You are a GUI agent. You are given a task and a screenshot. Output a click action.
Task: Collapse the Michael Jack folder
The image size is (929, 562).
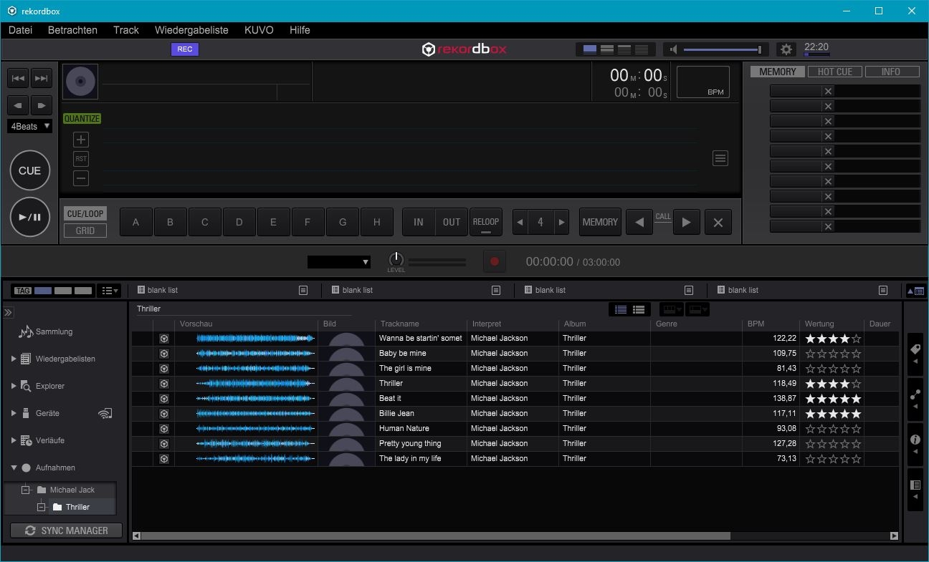26,490
